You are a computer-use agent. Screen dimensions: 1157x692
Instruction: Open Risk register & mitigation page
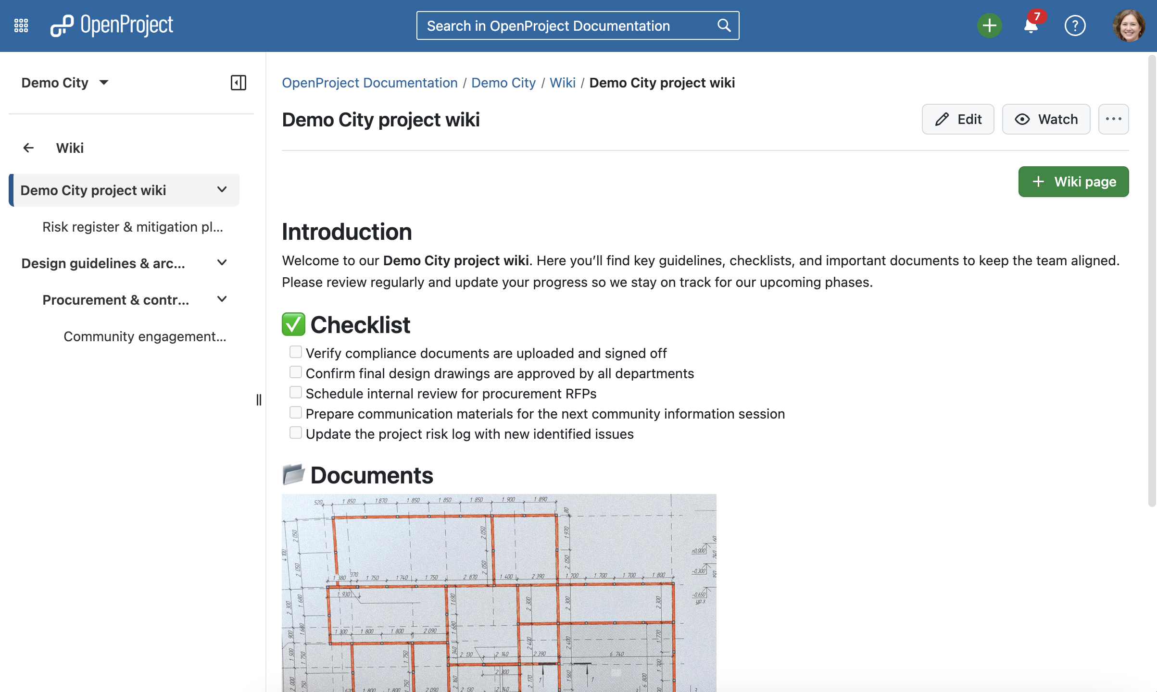(133, 227)
